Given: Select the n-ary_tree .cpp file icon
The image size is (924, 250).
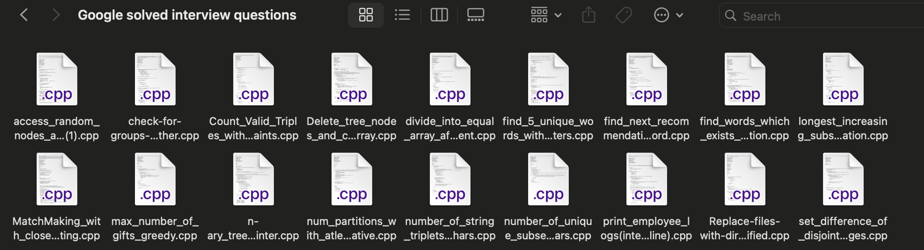Looking at the screenshot, I should tap(253, 179).
